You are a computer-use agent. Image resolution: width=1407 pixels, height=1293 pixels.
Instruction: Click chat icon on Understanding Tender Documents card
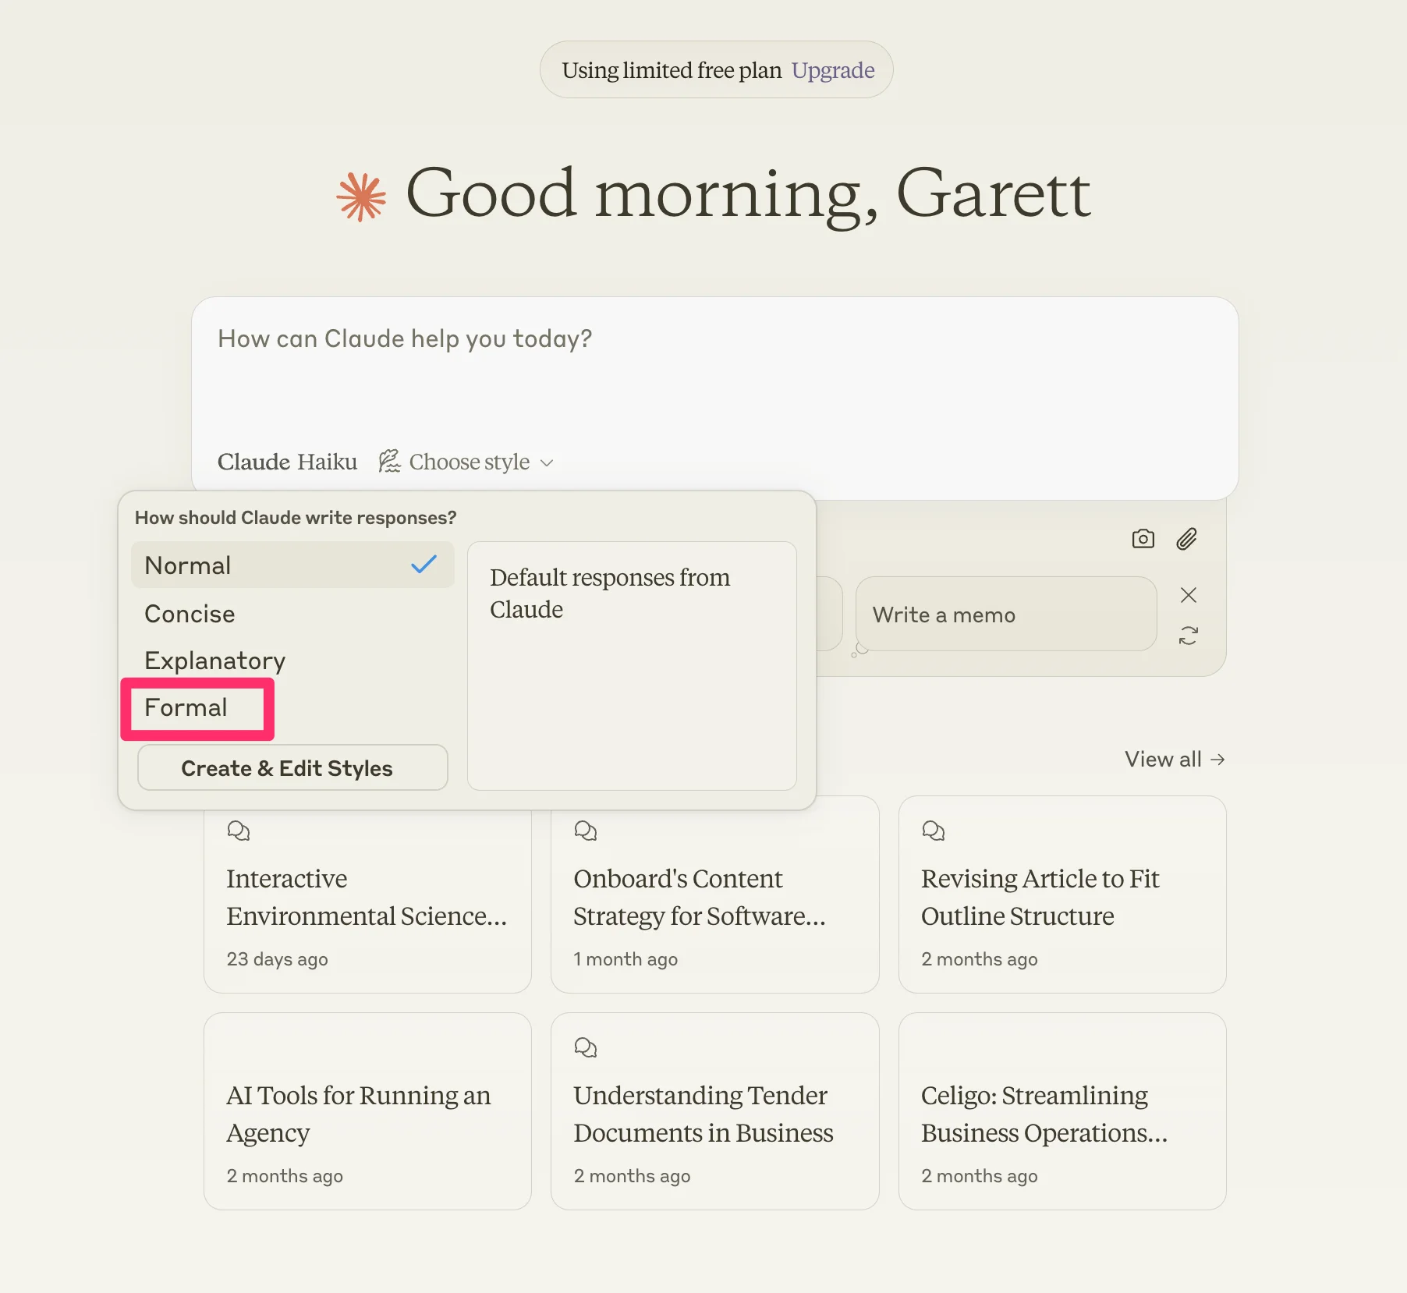(x=586, y=1047)
